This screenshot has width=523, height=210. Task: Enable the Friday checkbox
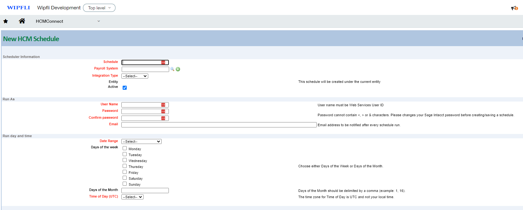[x=125, y=172]
